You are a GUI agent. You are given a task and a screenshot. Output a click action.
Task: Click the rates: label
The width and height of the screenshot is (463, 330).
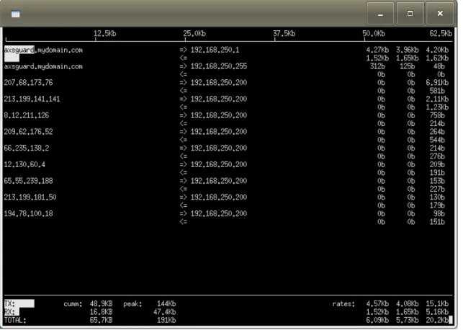(343, 304)
